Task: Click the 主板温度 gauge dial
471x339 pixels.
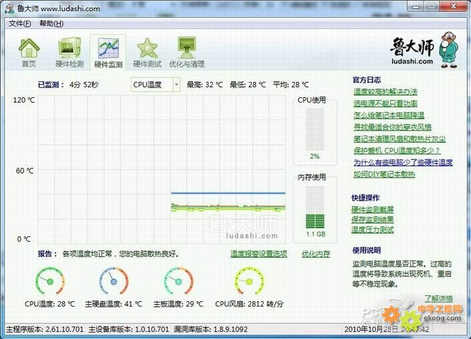Action: (x=178, y=281)
